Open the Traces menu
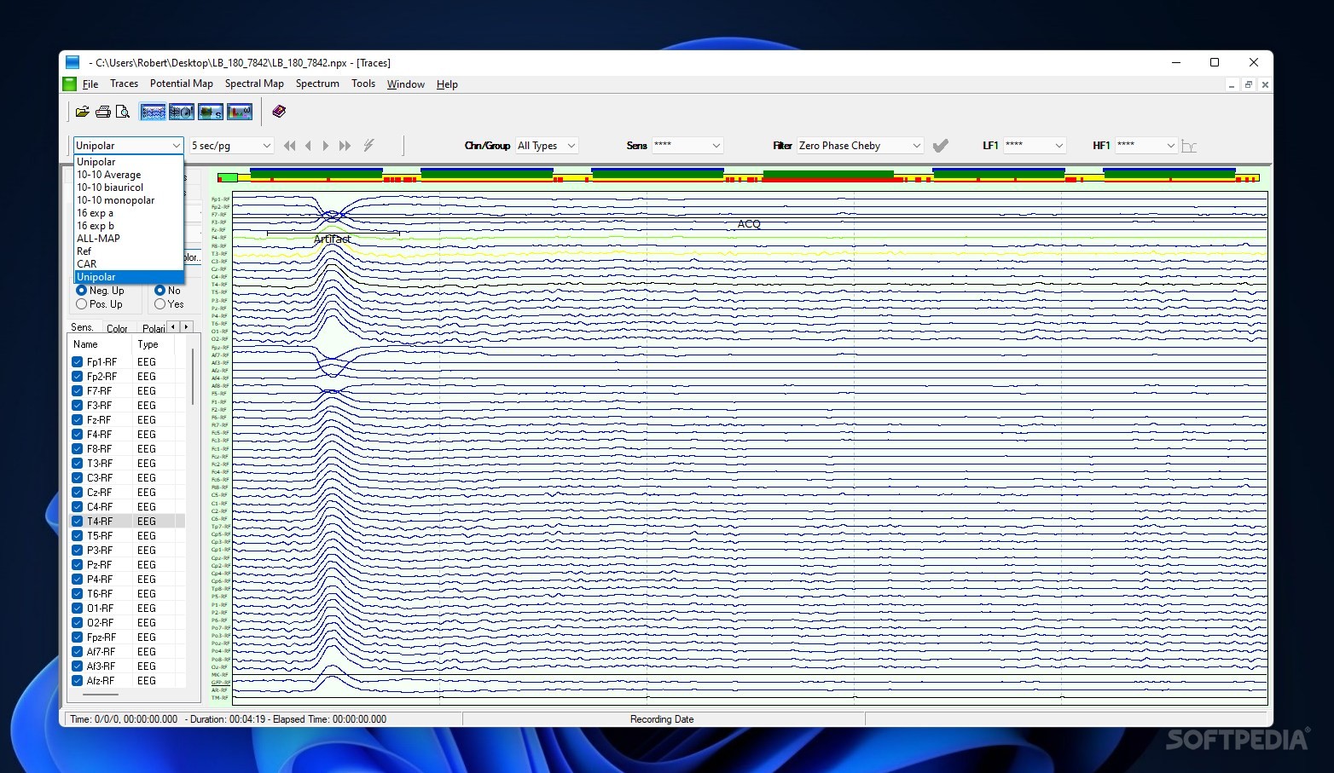The height and width of the screenshot is (773, 1334). (x=124, y=84)
